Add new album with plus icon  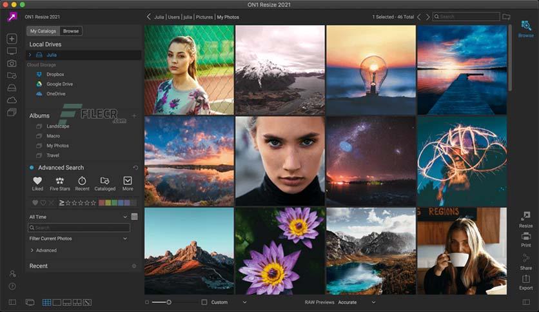[x=134, y=116]
